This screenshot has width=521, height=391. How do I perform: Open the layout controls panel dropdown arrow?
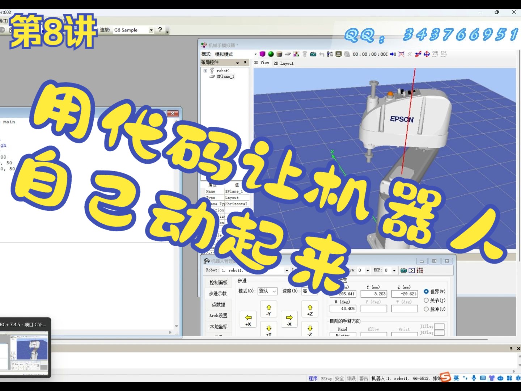238,63
